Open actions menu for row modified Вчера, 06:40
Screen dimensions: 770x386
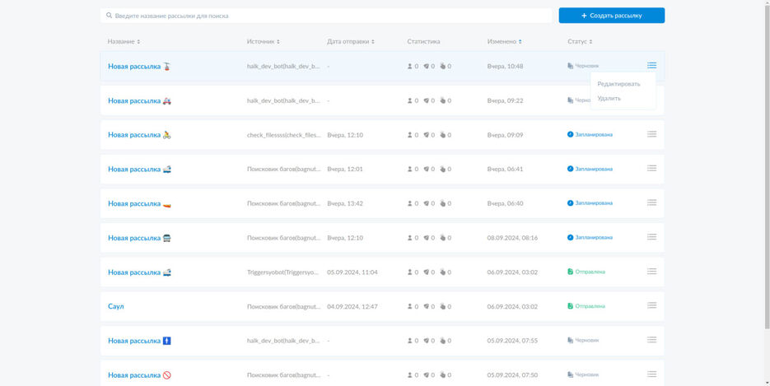pyautogui.click(x=651, y=202)
